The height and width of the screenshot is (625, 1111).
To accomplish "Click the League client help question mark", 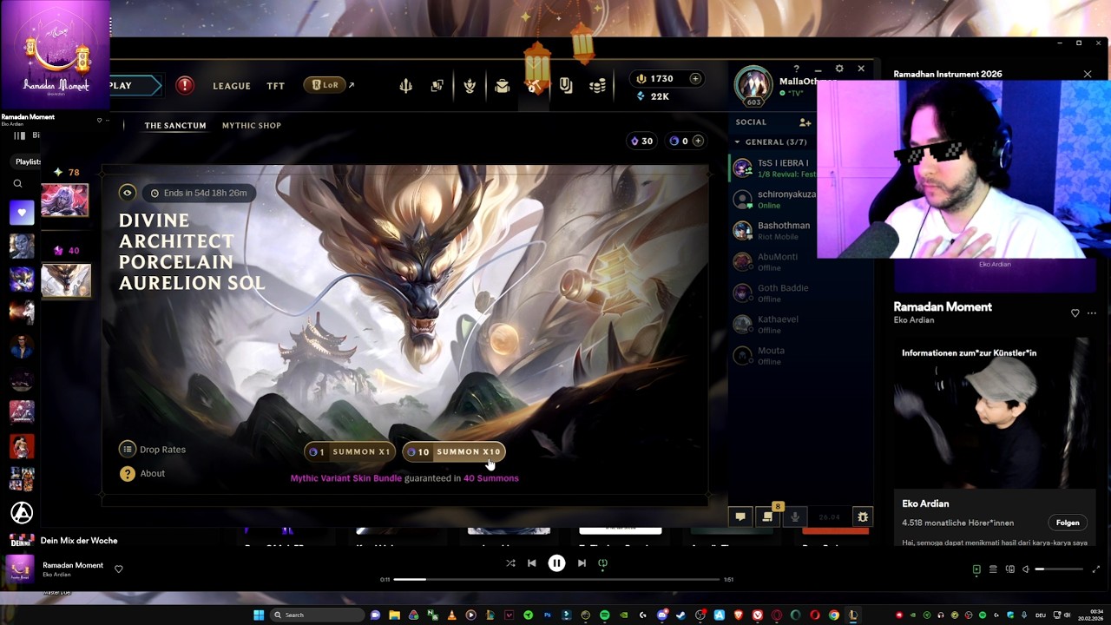I will click(796, 69).
